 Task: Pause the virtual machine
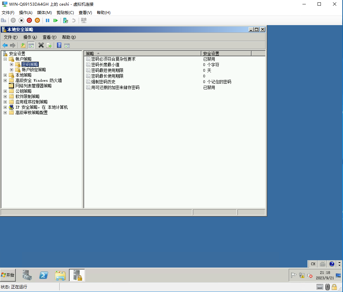(x=48, y=20)
